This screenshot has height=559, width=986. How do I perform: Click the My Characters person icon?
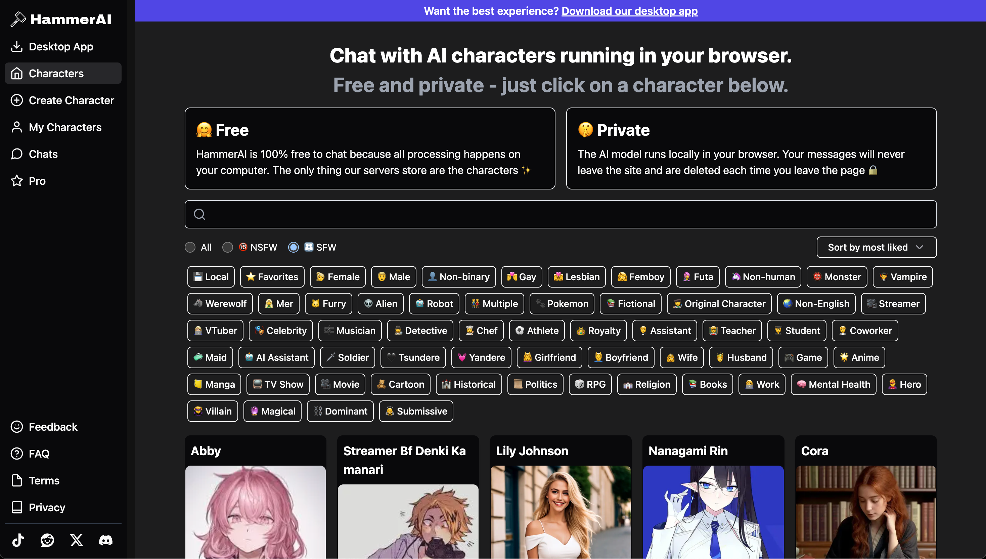pyautogui.click(x=16, y=127)
